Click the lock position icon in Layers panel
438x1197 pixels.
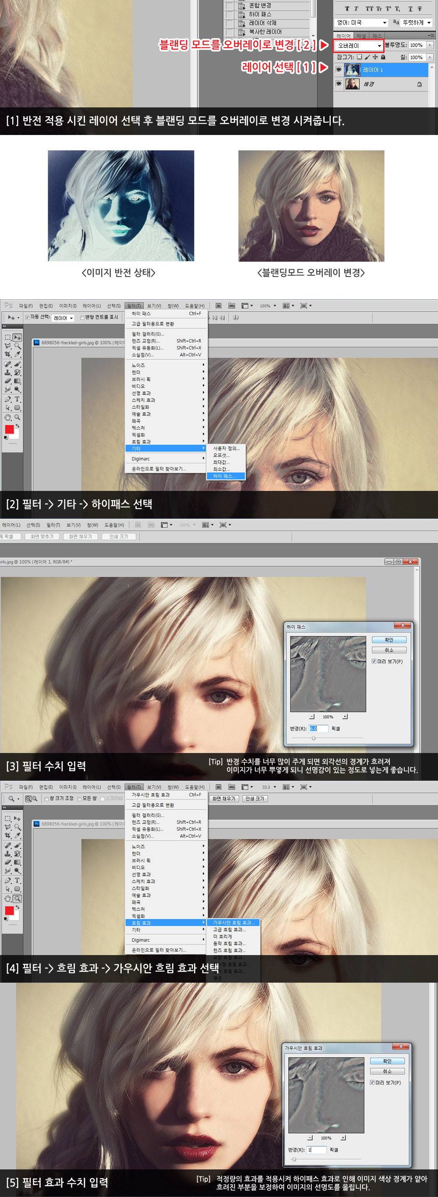(375, 57)
